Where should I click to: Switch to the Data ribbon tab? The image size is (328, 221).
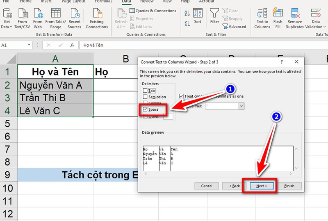[x=126, y=1]
